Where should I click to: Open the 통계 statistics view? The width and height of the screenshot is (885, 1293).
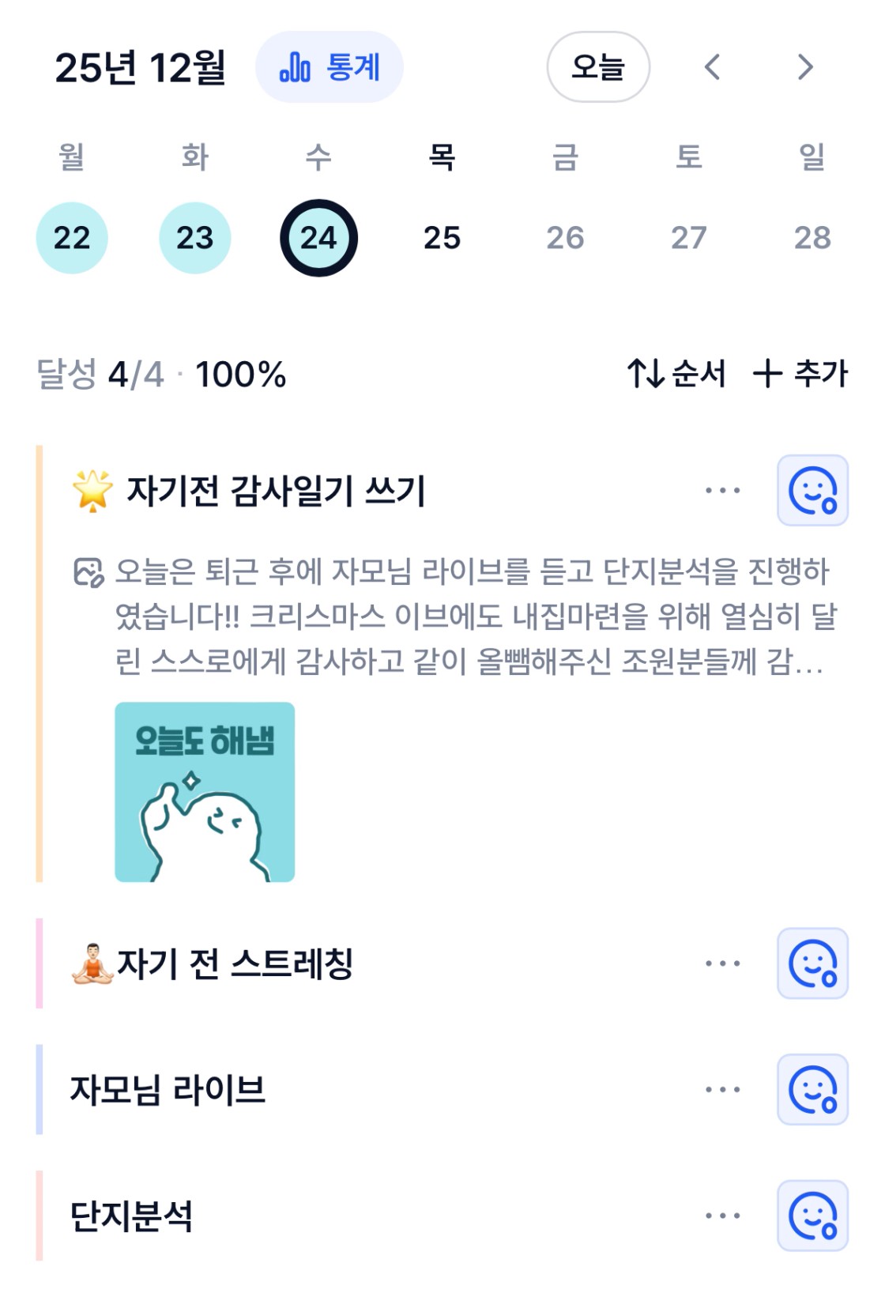(x=329, y=67)
